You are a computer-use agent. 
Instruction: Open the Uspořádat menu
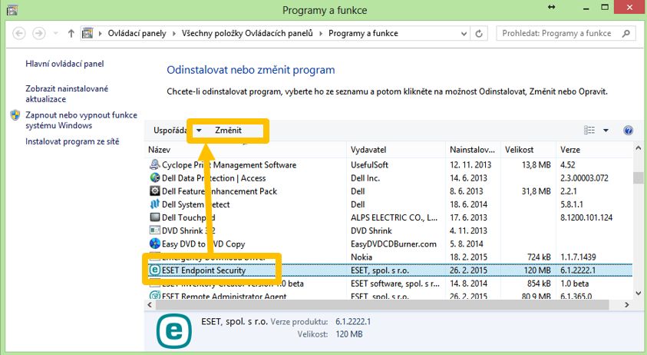(170, 130)
